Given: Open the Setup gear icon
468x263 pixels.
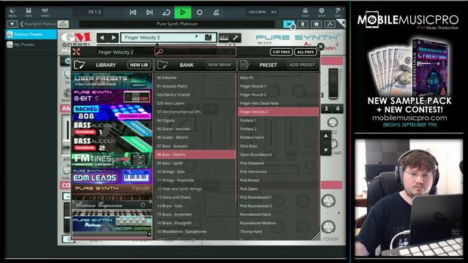Looking at the screenshot, I should [x=322, y=12].
